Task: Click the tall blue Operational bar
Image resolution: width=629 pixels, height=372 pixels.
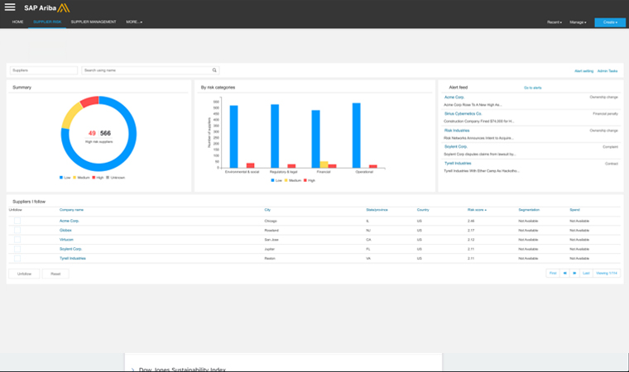Action: coord(357,135)
